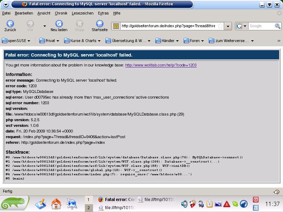283x212 pixels.
Task: Click the red logout power button
Action: pos(255,200)
